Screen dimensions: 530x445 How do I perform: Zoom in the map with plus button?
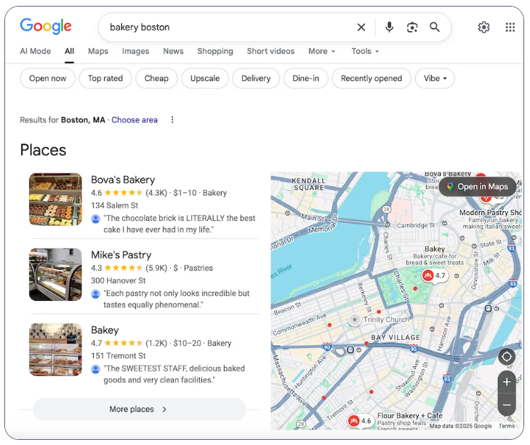[507, 382]
